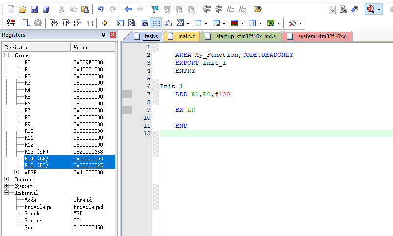
Task: Step over the current line icon
Action: point(66,23)
